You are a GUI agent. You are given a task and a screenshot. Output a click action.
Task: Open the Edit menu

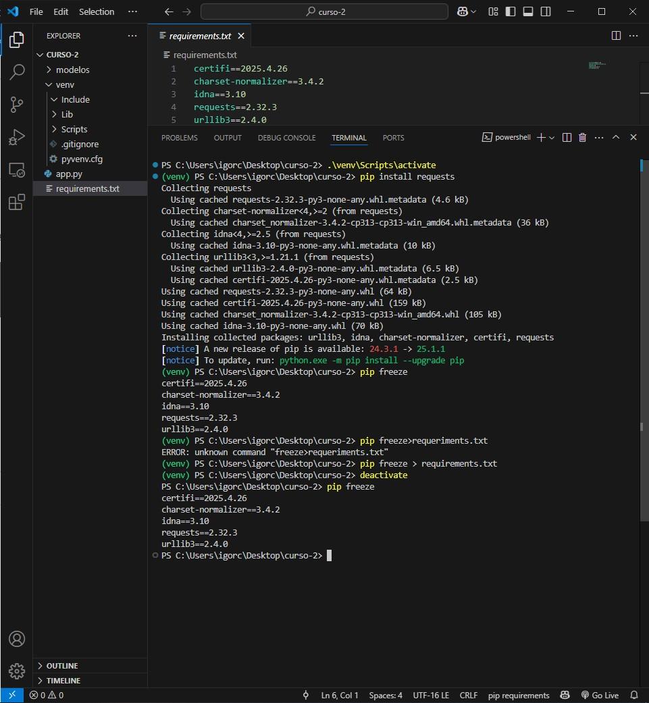click(61, 11)
